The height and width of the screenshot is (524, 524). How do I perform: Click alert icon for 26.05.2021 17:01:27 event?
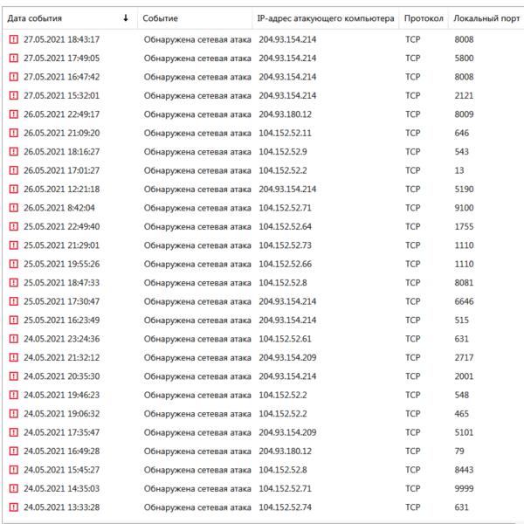click(x=13, y=170)
